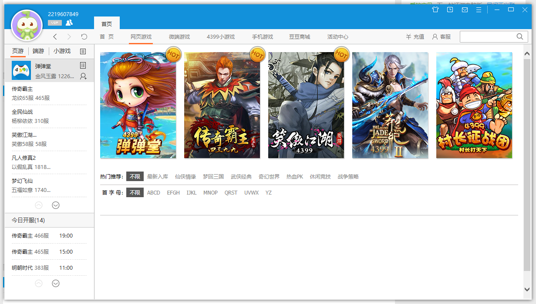Click the 4399 game icon for 弹弹堂

tap(21, 71)
